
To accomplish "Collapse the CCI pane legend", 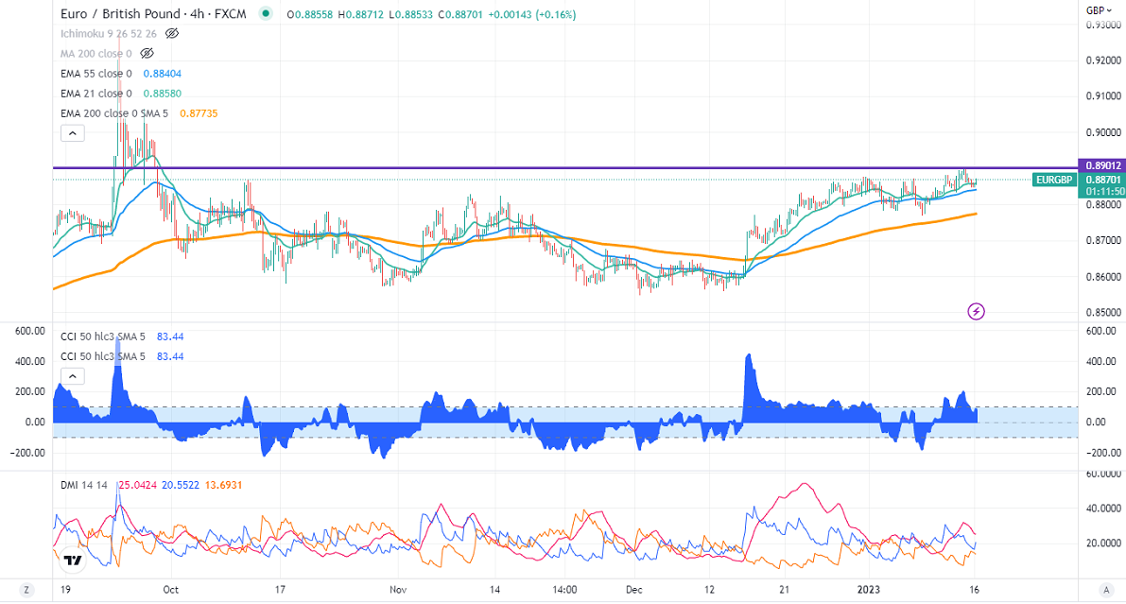I will point(73,375).
